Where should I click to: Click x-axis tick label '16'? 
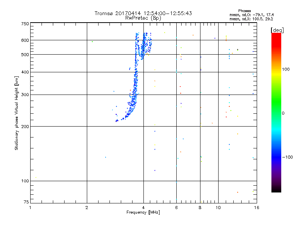[257, 208]
